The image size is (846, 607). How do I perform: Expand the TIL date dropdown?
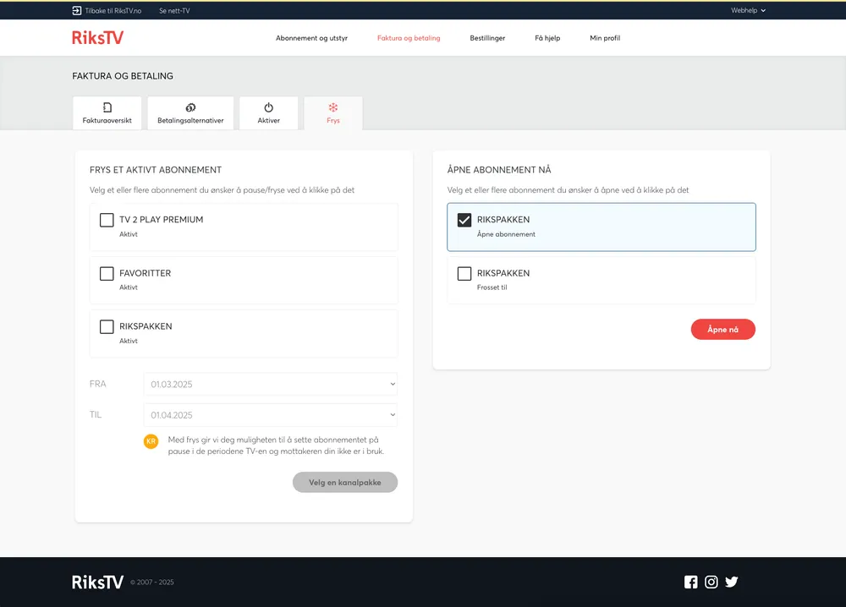pyautogui.click(x=270, y=415)
